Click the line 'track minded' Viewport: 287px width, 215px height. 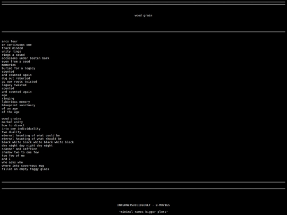12,48
